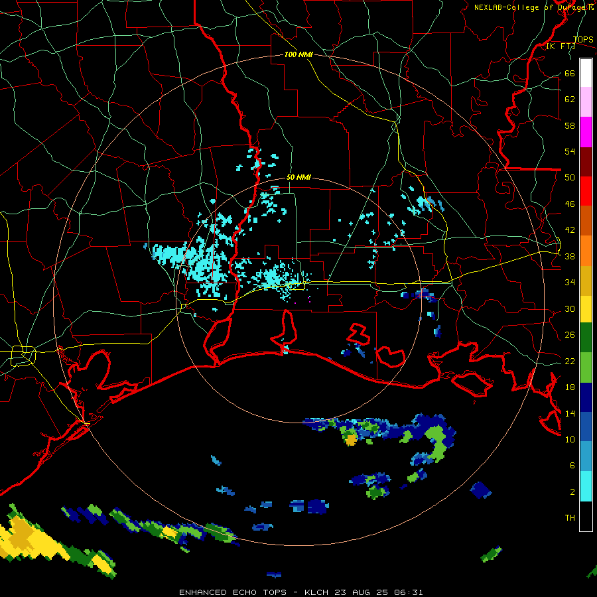Pick the orange 38 kft legend band
This screenshot has width=597, height=597.
pyautogui.click(x=586, y=251)
